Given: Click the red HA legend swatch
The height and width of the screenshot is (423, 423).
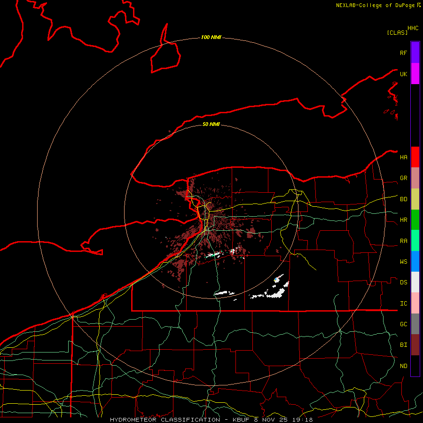Looking at the screenshot, I should tap(415, 157).
